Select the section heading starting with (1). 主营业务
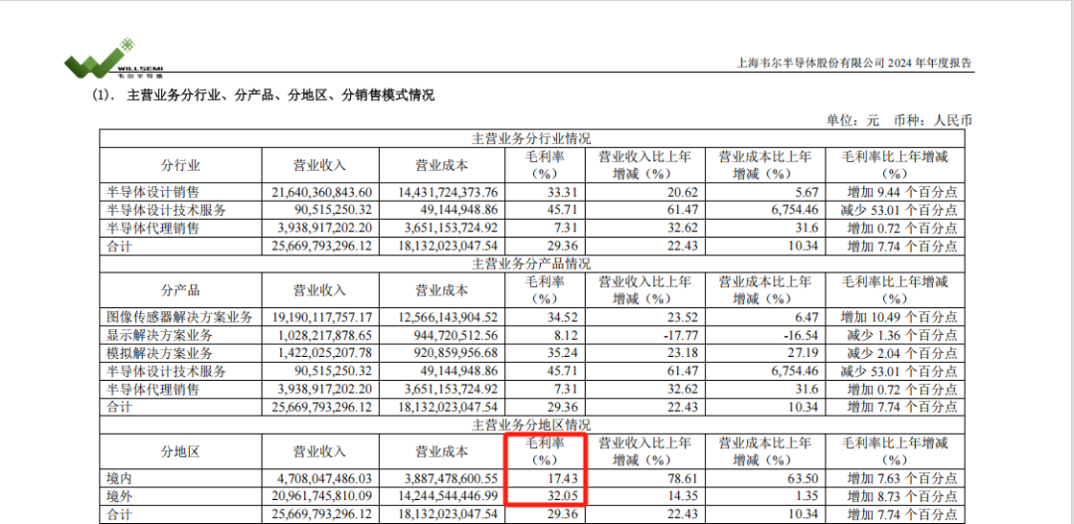This screenshot has height=524, width=1074. pos(264,96)
